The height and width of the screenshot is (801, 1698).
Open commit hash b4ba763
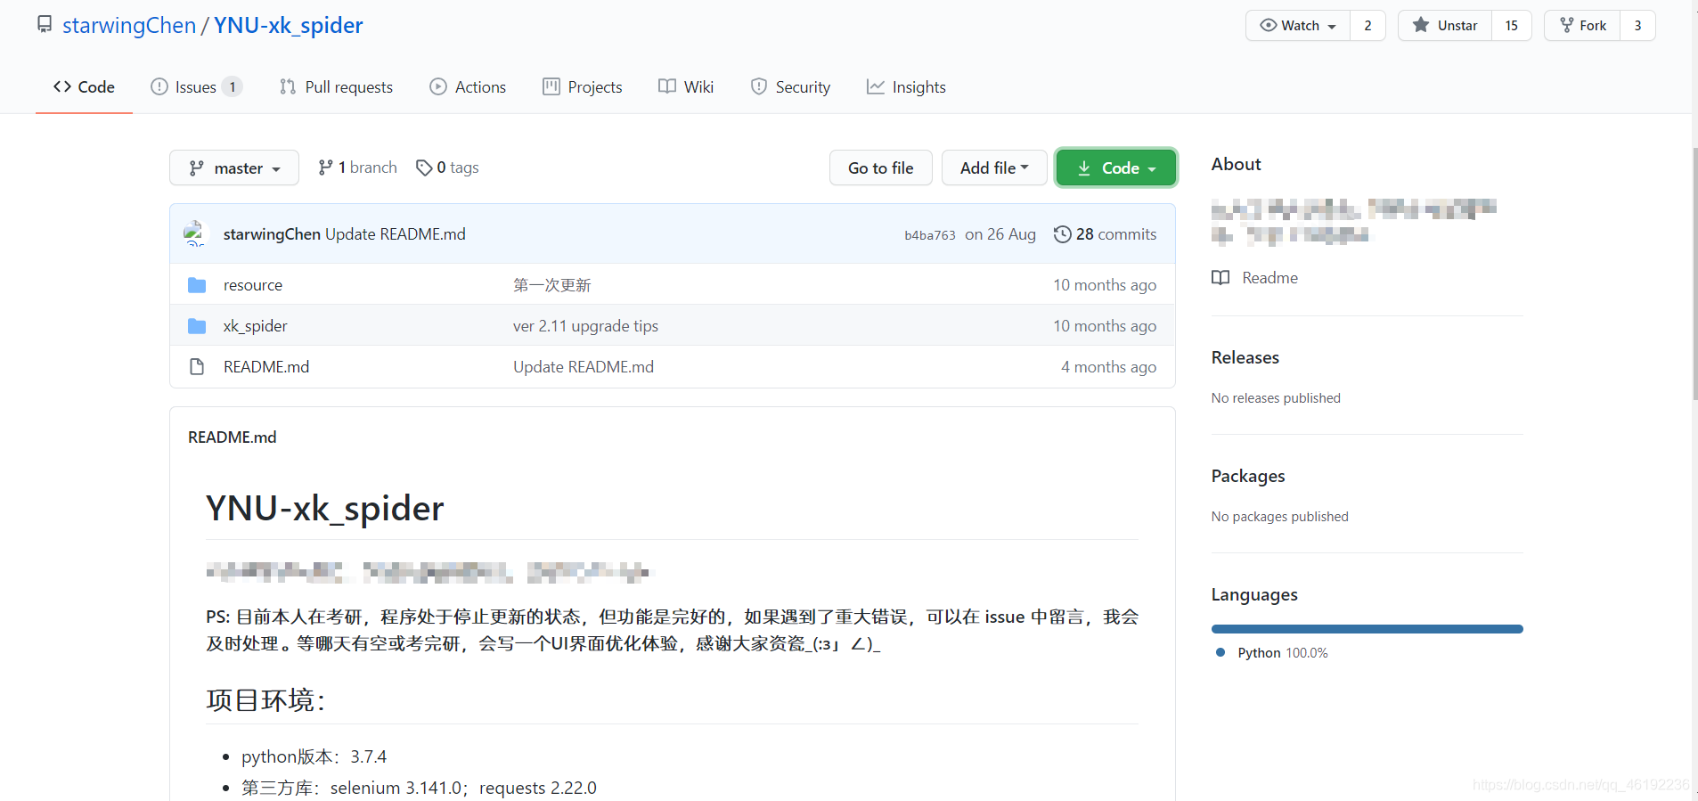pos(930,235)
